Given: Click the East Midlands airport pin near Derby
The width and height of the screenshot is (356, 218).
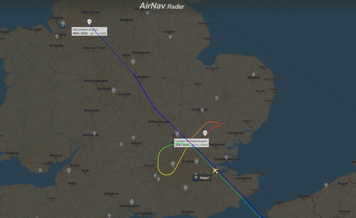Looking at the screenshot, I should [133, 62].
